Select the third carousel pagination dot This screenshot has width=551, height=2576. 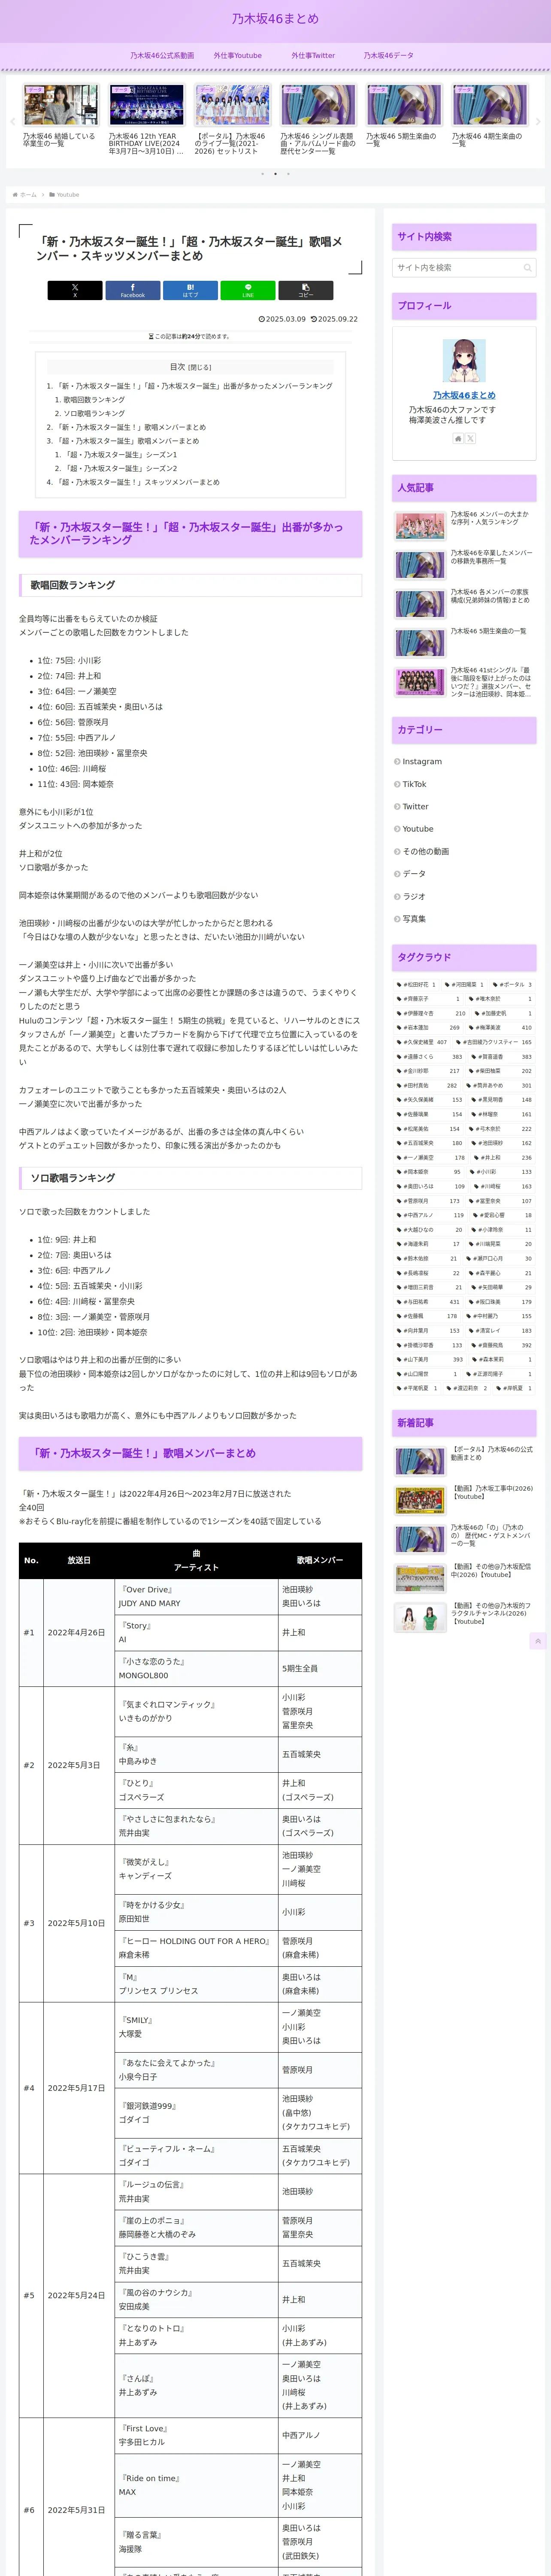point(288,174)
